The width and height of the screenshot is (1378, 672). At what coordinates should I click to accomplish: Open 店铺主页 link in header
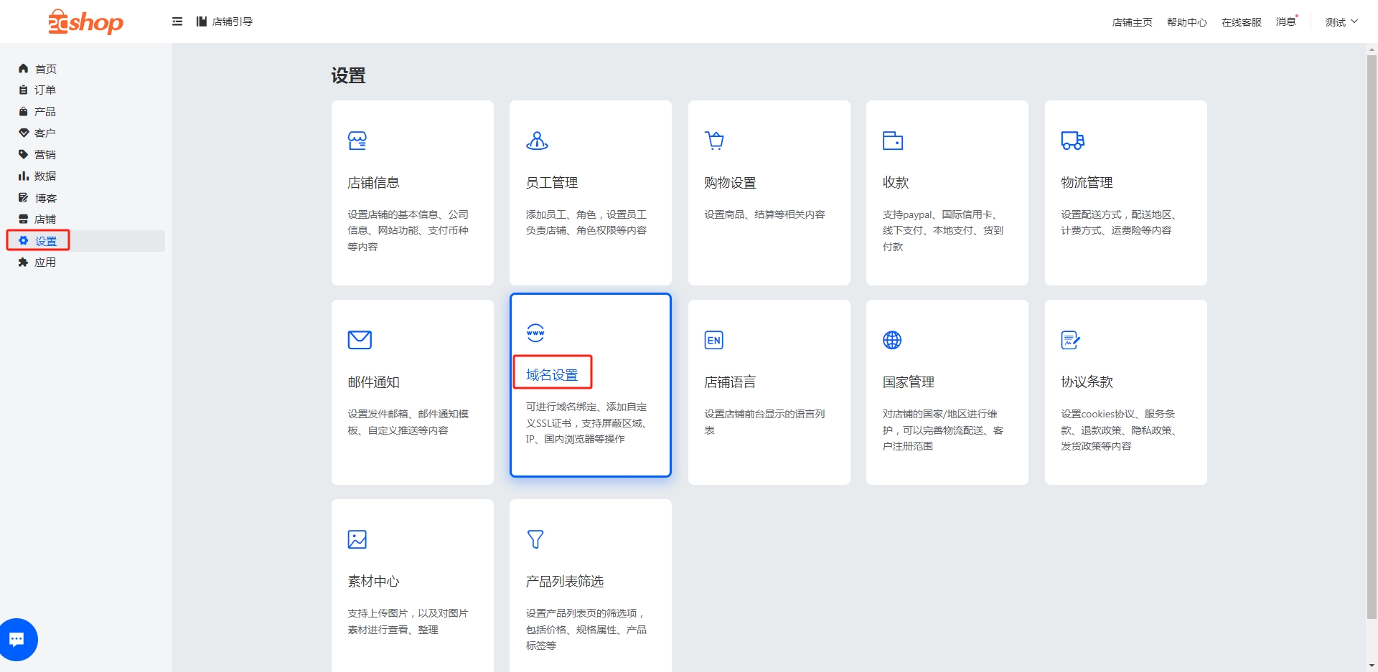click(x=1133, y=22)
